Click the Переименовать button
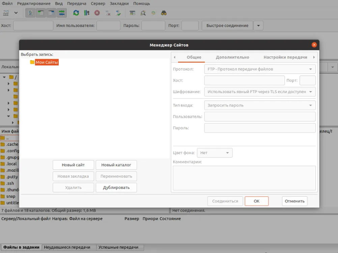The height and width of the screenshot is (253, 338). point(116,176)
